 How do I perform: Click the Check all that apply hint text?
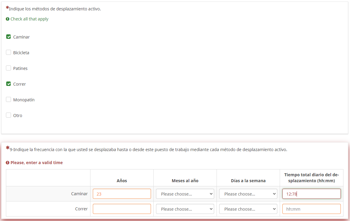(x=29, y=19)
